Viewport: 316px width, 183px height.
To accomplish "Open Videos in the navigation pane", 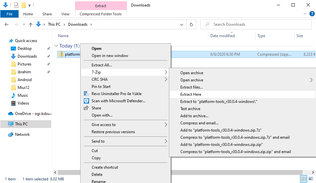I will click(x=23, y=103).
